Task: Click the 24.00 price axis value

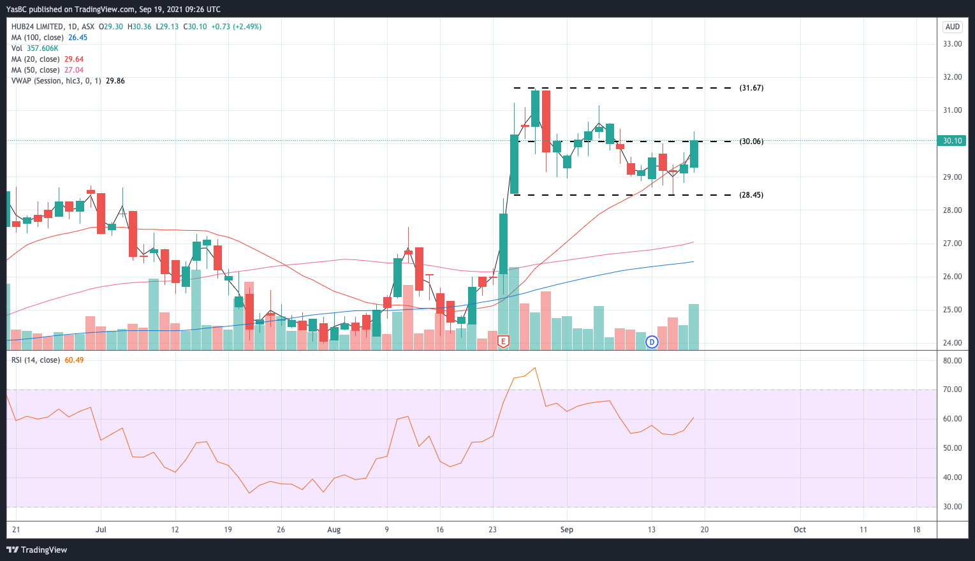Action: 953,343
